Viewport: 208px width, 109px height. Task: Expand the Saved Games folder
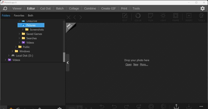pyautogui.click(x=19, y=34)
